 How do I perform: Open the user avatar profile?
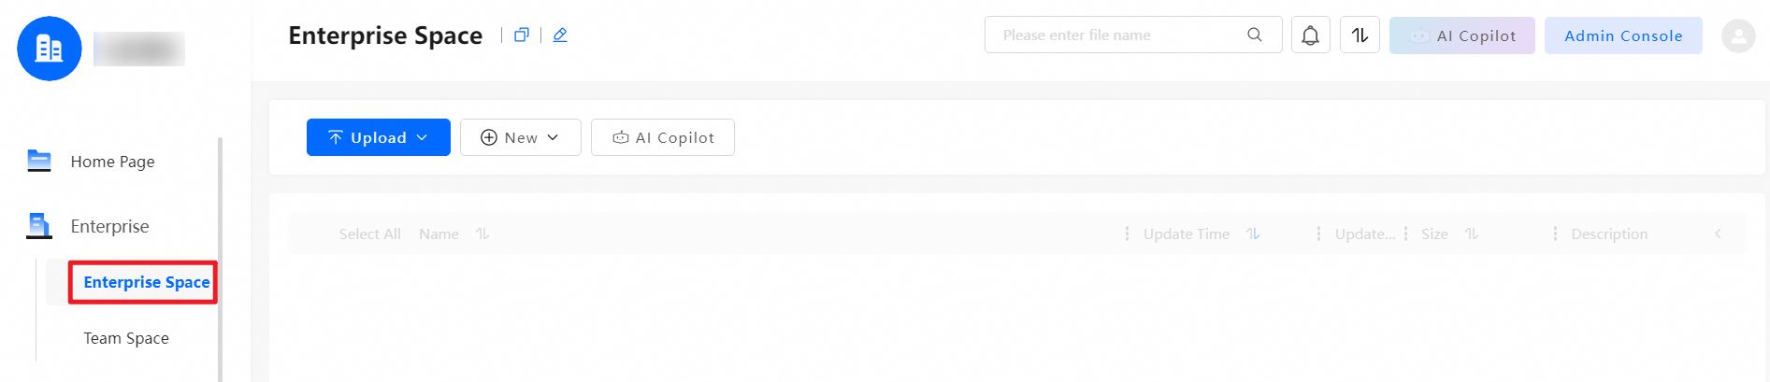pos(1738,35)
